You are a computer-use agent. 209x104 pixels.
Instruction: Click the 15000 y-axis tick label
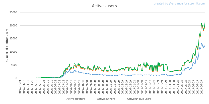coord(13,39)
